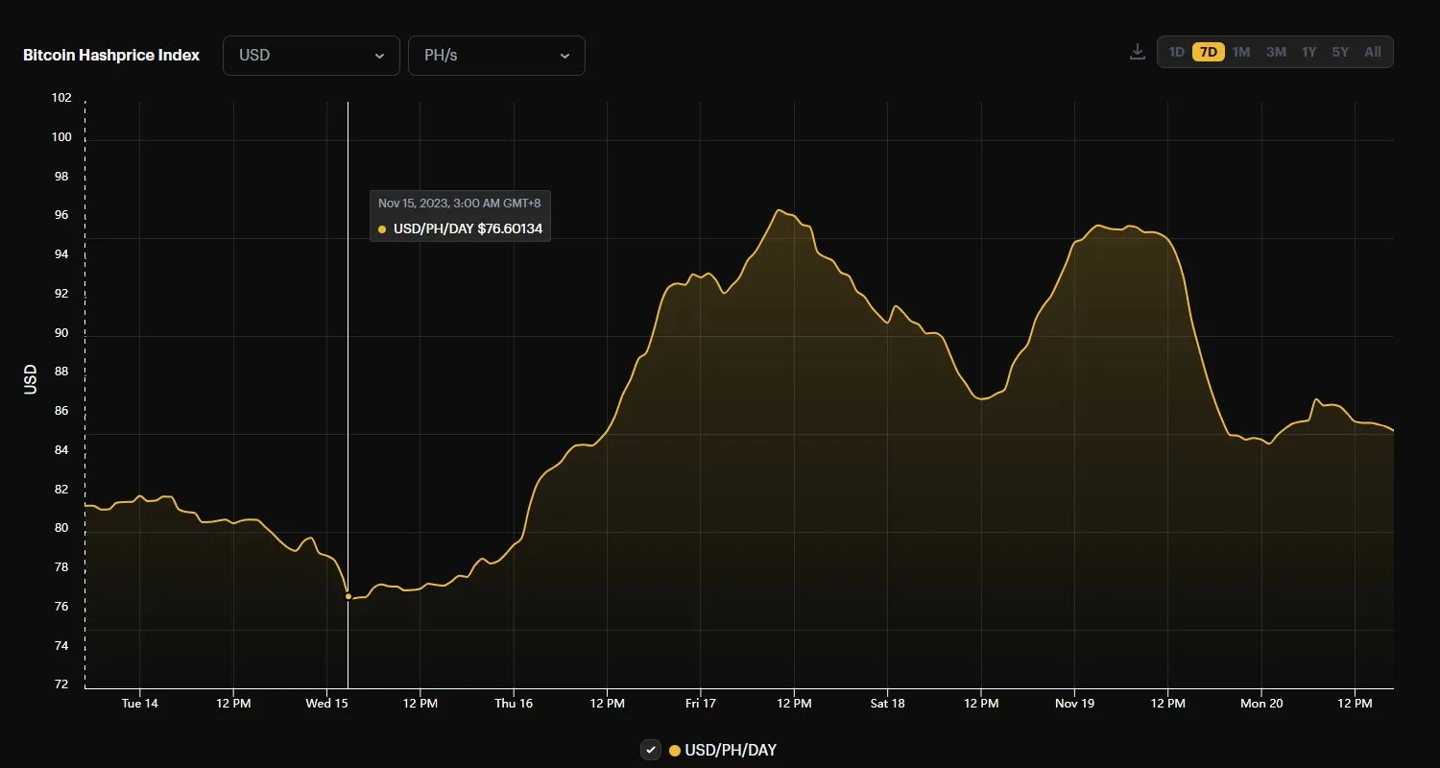The width and height of the screenshot is (1440, 768).
Task: View the All time range
Action: 1372,52
